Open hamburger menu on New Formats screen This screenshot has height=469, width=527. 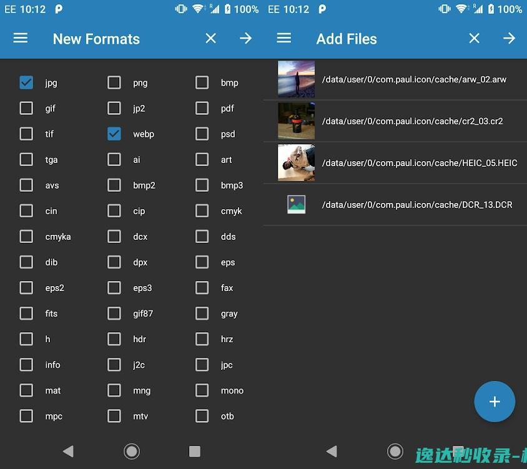[21, 38]
